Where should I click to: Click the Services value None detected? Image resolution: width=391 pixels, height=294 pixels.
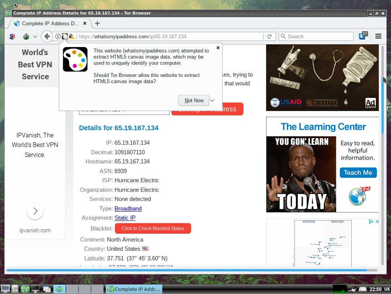133,199
